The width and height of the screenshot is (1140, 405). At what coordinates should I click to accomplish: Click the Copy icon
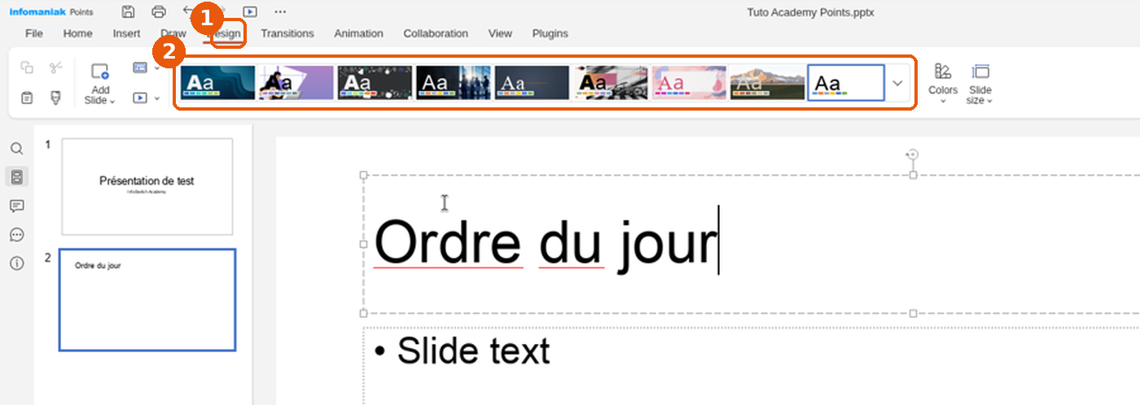(x=27, y=67)
